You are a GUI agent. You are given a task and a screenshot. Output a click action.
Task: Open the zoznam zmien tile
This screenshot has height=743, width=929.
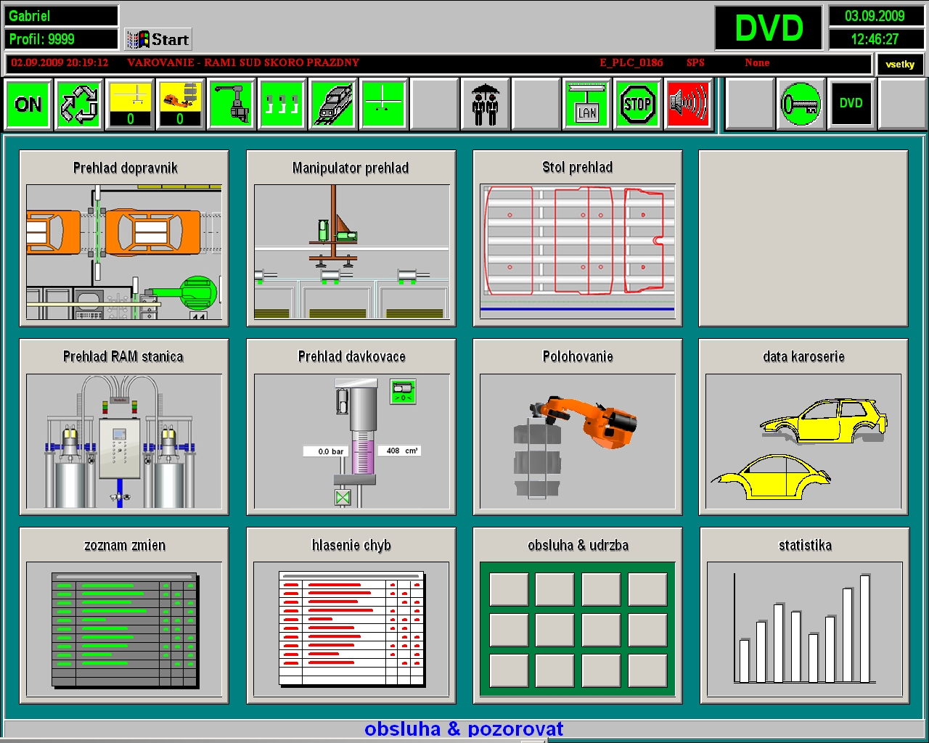tap(124, 615)
